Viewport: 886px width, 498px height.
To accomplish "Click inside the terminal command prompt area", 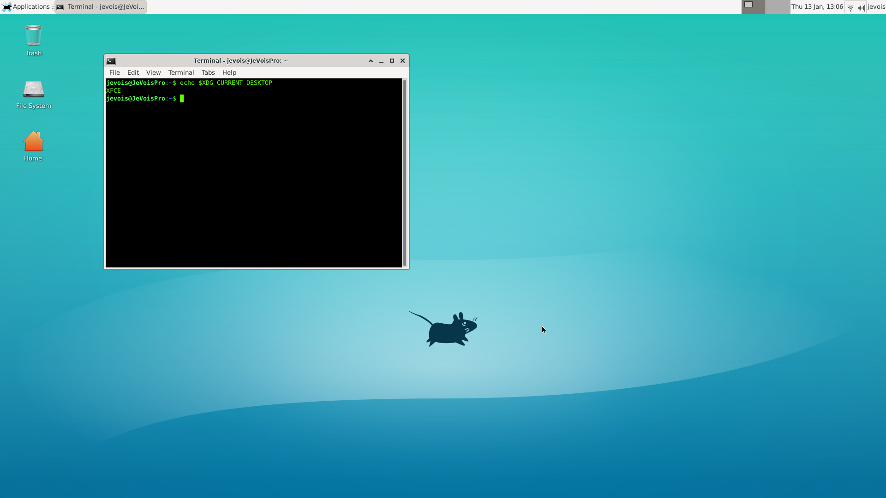I will pyautogui.click(x=254, y=175).
